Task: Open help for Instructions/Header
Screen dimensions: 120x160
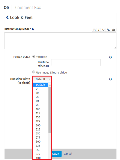Action: [33, 29]
